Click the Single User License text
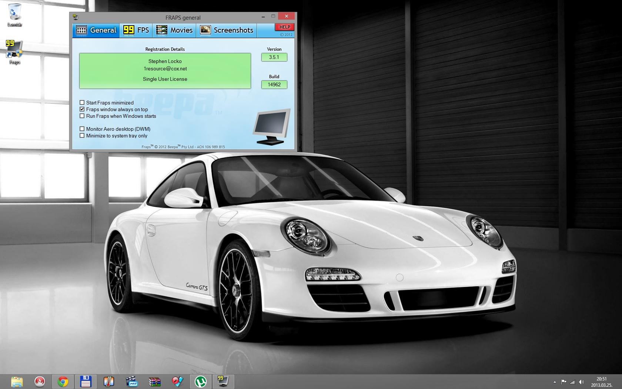 point(165,79)
